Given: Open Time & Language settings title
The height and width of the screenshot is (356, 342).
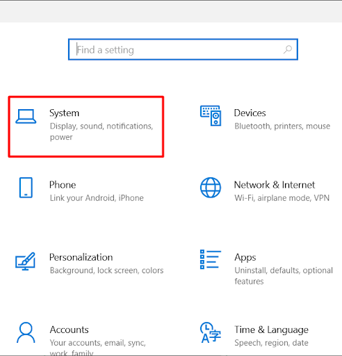Looking at the screenshot, I should click(x=271, y=330).
